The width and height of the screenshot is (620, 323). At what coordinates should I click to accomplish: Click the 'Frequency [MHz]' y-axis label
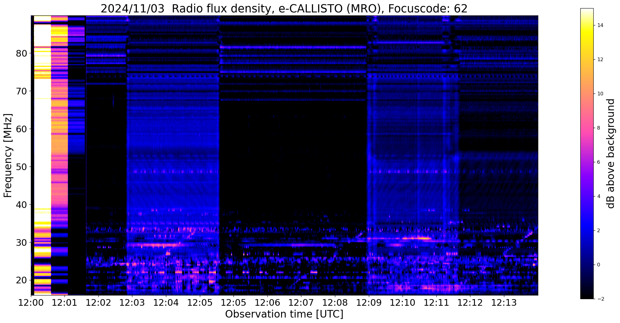(8, 156)
